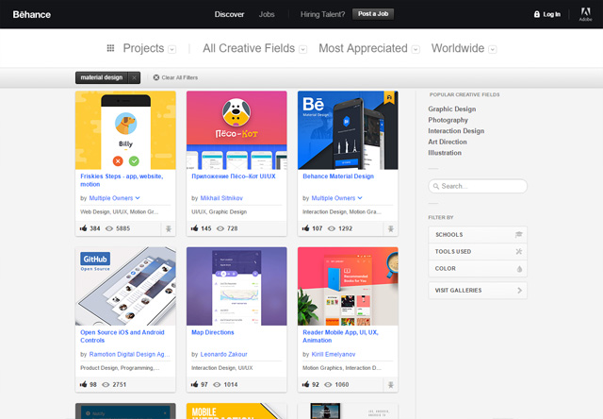Open Map Directions project thumbnail
Image resolution: width=603 pixels, height=419 pixels.
tap(236, 286)
